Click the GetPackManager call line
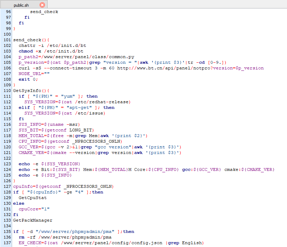 (33, 221)
